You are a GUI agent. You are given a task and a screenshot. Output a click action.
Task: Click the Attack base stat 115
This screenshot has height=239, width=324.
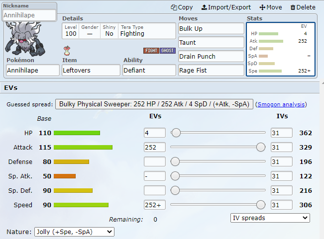(45, 147)
